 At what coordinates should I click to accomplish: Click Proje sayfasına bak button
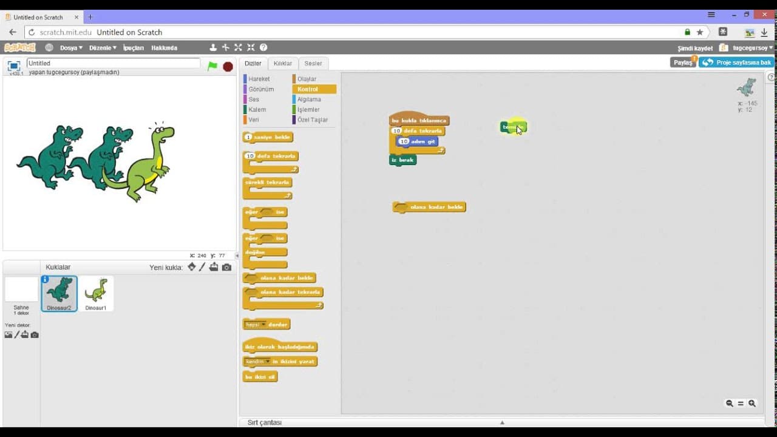[736, 63]
